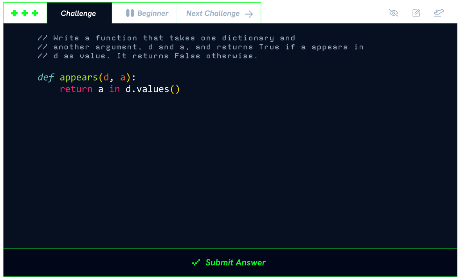Image resolution: width=461 pixels, height=277 pixels.
Task: Switch to the Challenge tab
Action: click(78, 13)
